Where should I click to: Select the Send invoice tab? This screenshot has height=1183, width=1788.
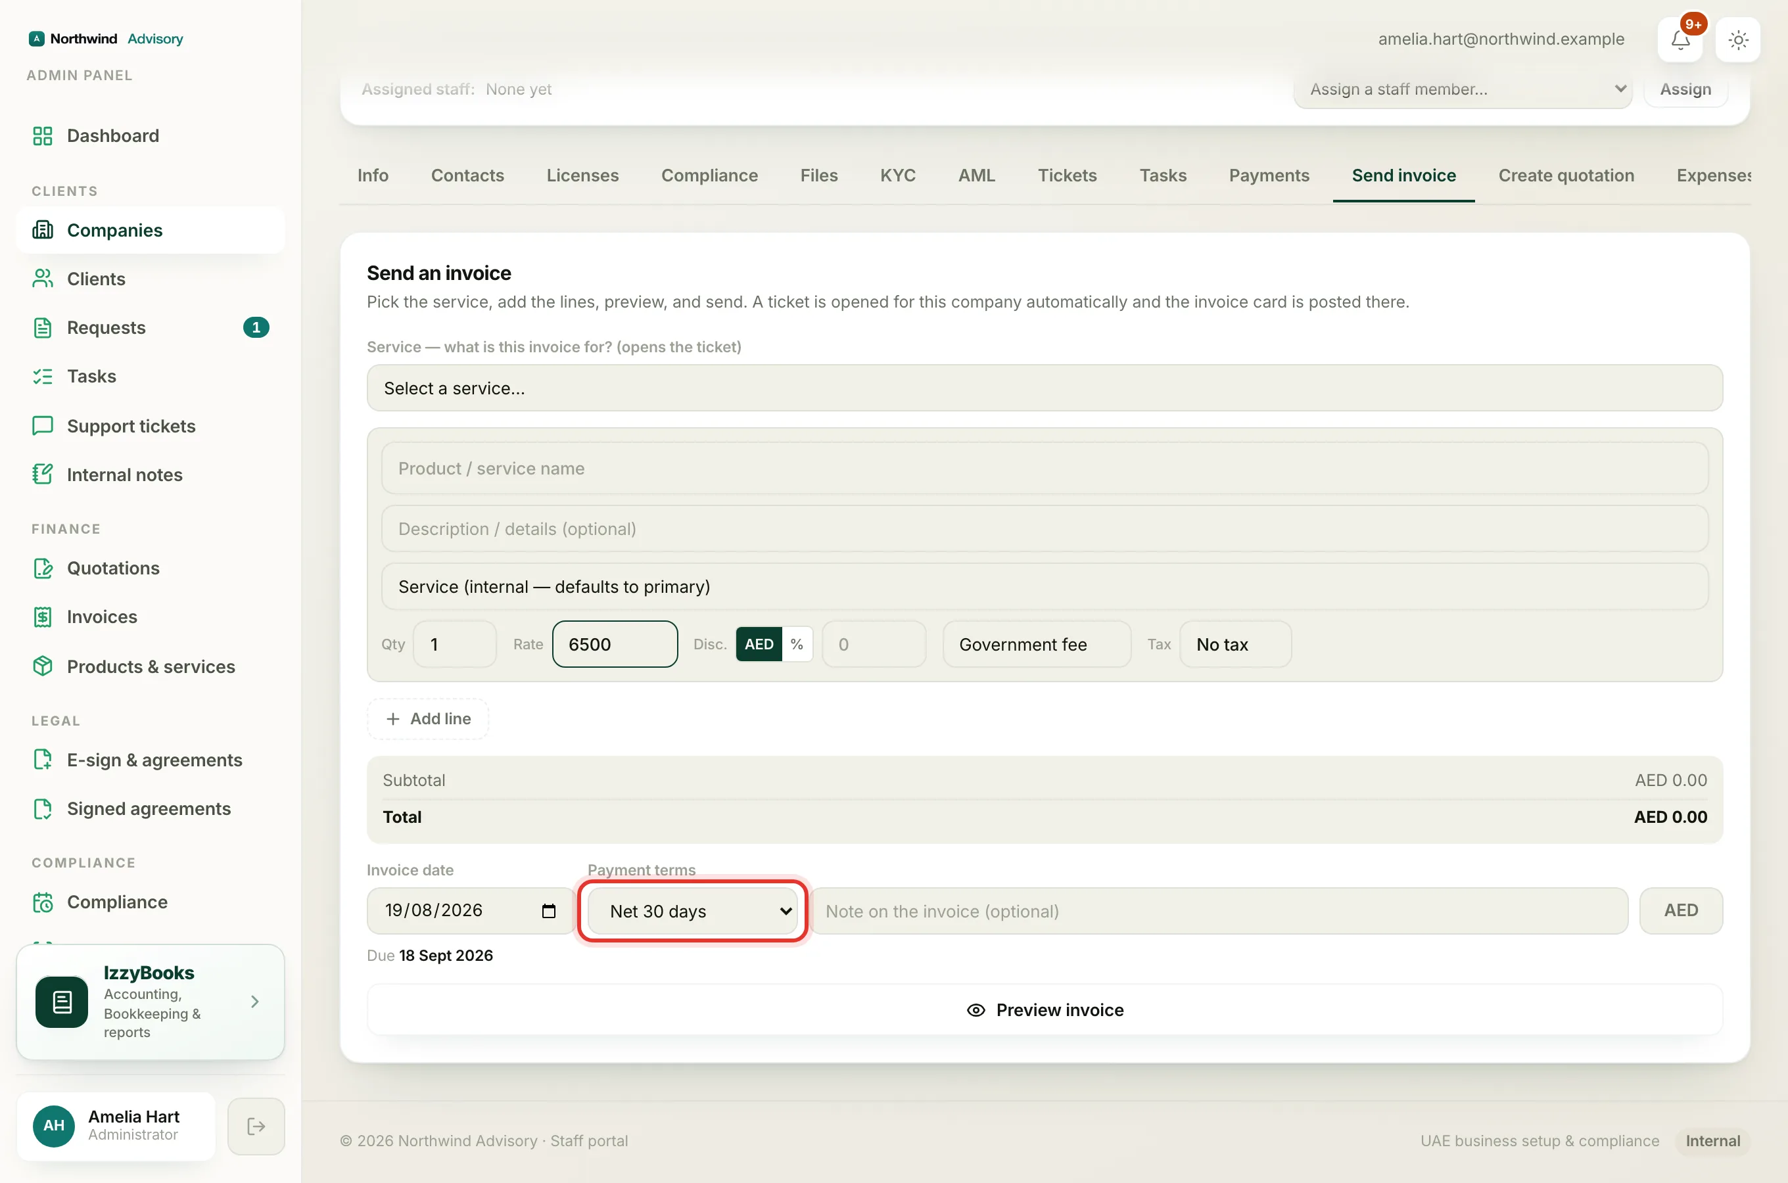[x=1404, y=175]
